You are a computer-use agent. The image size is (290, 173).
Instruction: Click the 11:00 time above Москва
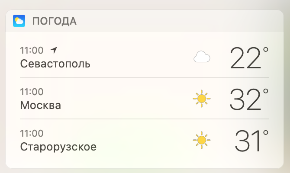click(x=32, y=92)
